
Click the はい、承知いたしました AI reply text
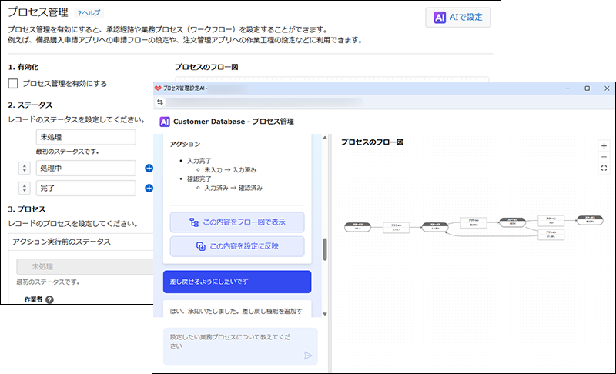coord(236,311)
